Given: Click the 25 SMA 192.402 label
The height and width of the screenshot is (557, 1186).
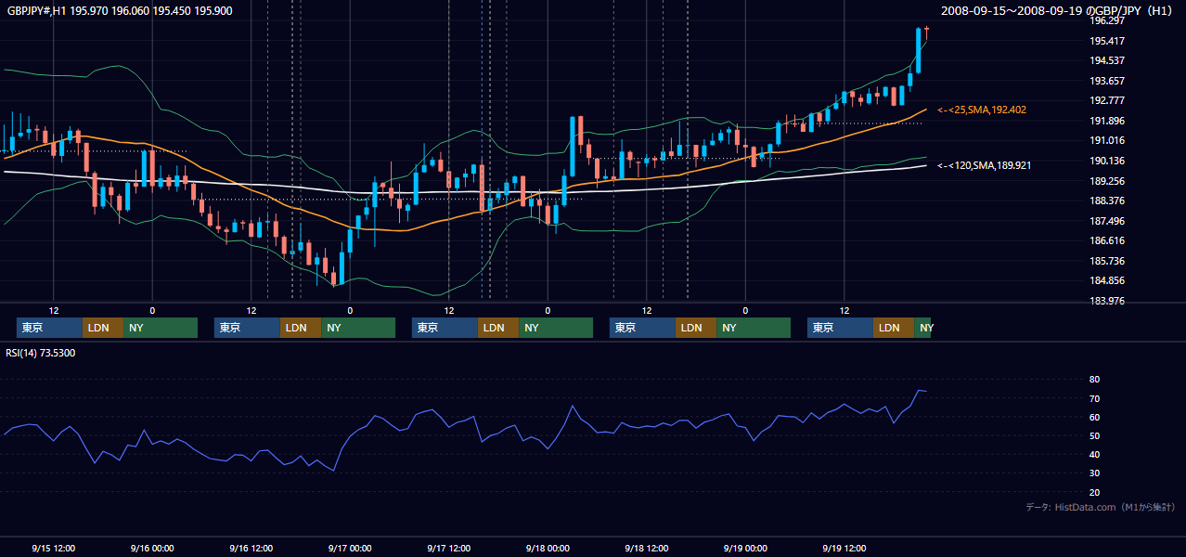Looking at the screenshot, I should tap(982, 110).
